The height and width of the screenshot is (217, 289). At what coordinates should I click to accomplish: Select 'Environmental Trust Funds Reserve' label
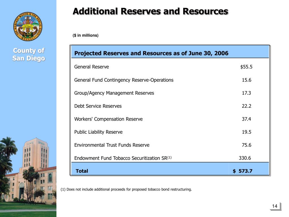click(112, 145)
